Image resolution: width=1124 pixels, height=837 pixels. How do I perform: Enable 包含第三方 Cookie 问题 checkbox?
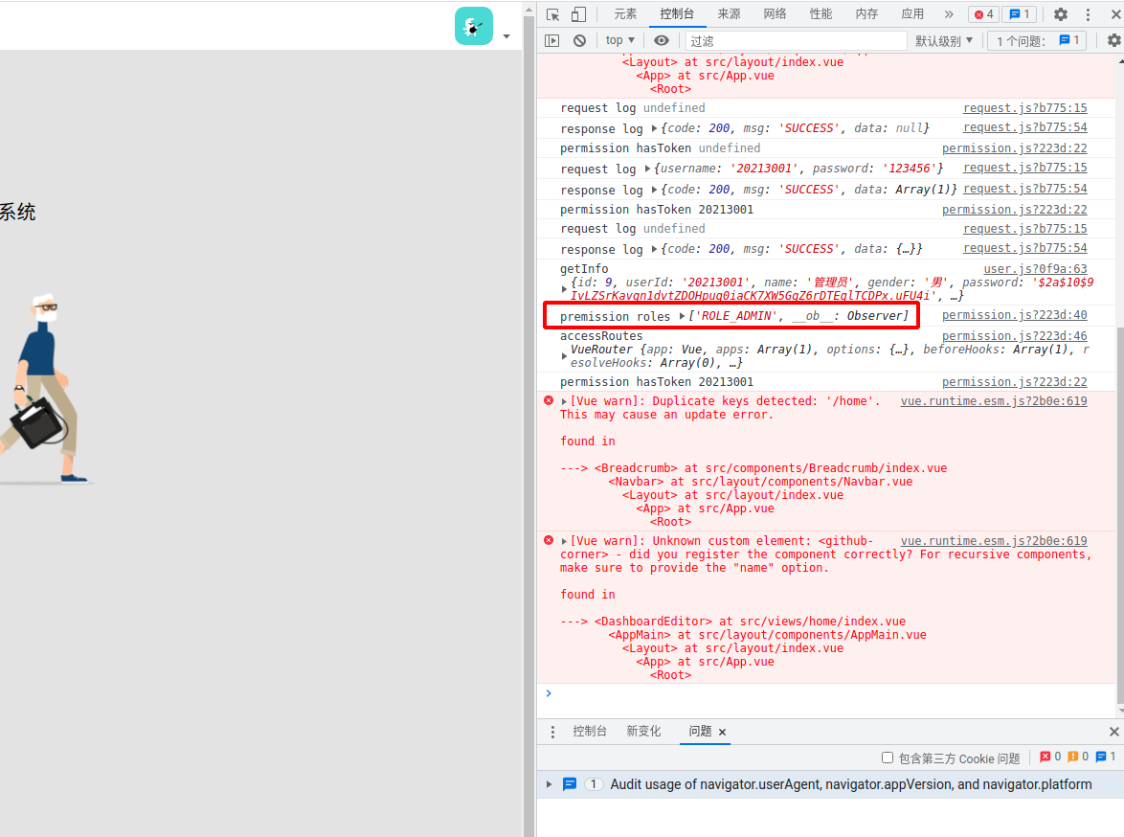point(888,758)
